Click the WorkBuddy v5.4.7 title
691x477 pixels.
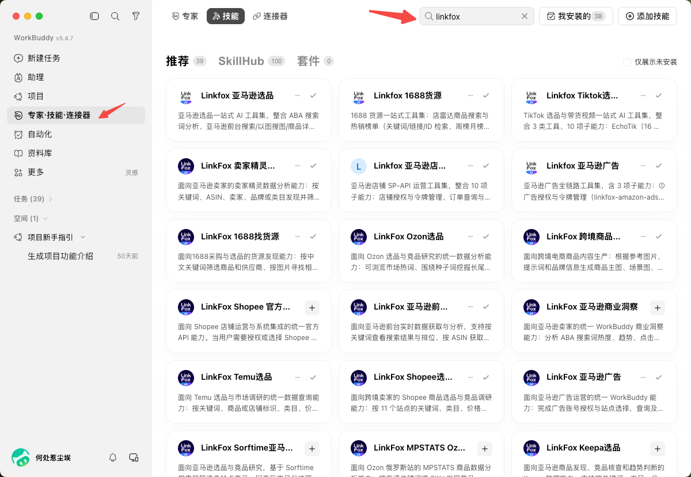point(43,38)
